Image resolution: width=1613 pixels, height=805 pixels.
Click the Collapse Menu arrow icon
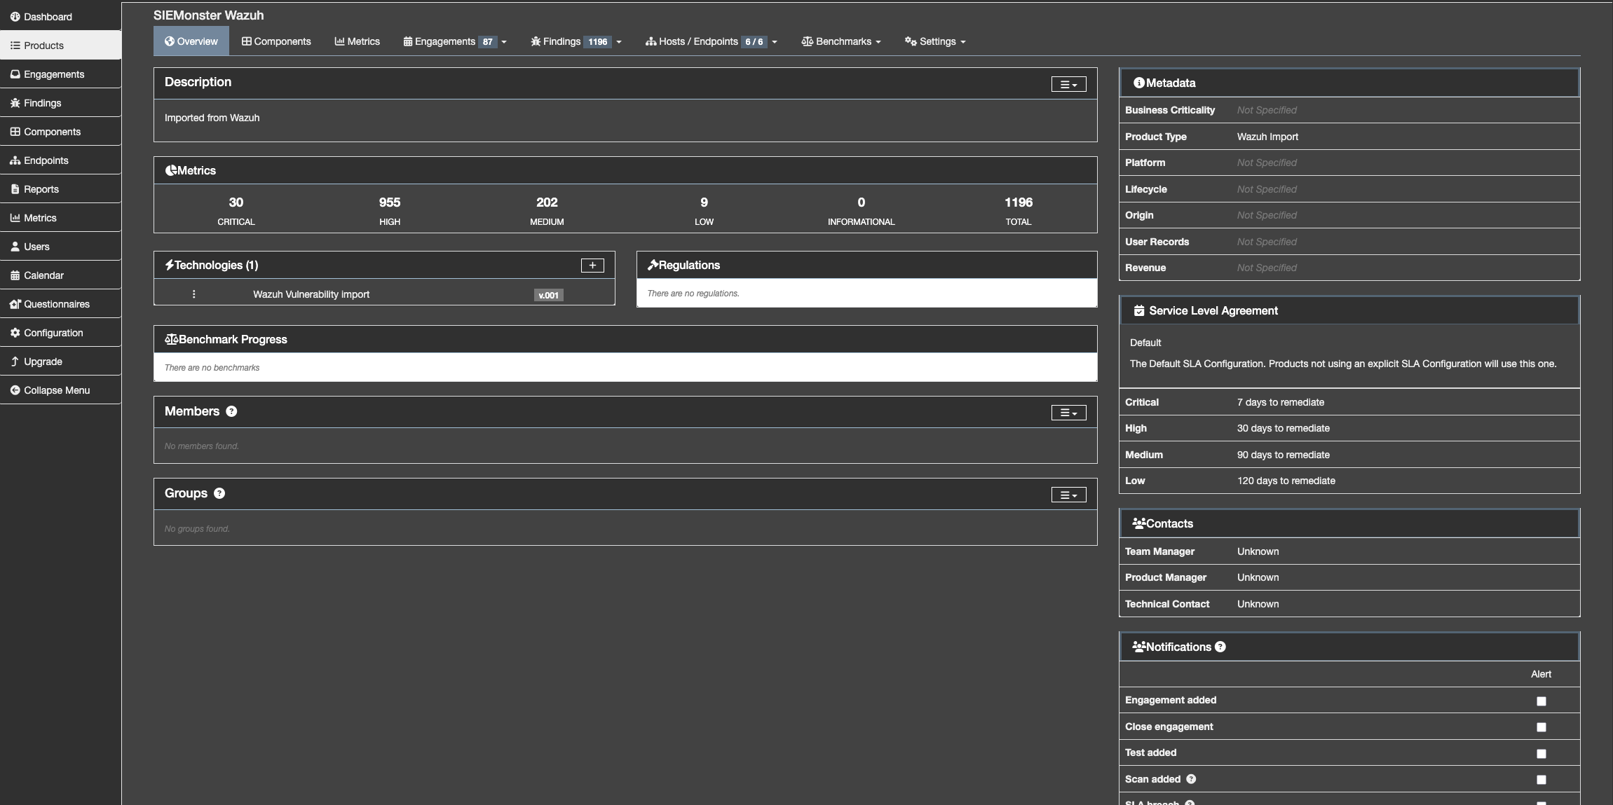(15, 390)
